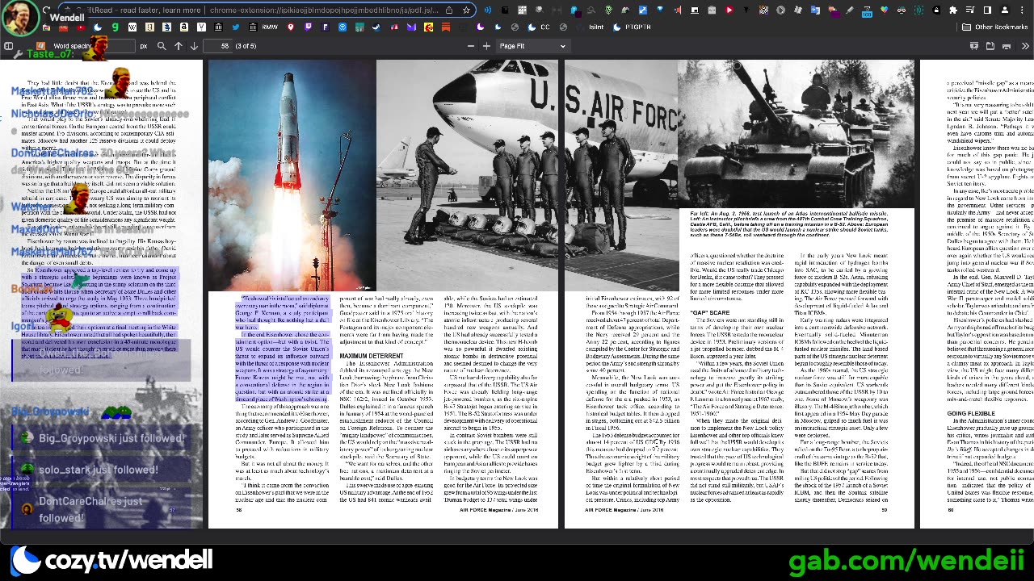
Task: Go to next page with down arrow
Action: pos(194,46)
